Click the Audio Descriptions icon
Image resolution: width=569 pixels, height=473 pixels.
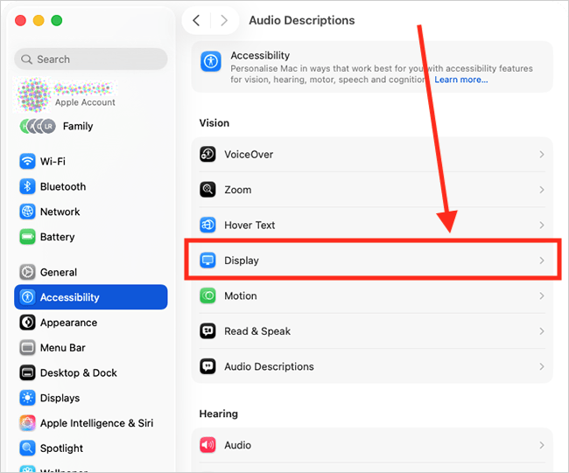click(x=208, y=367)
